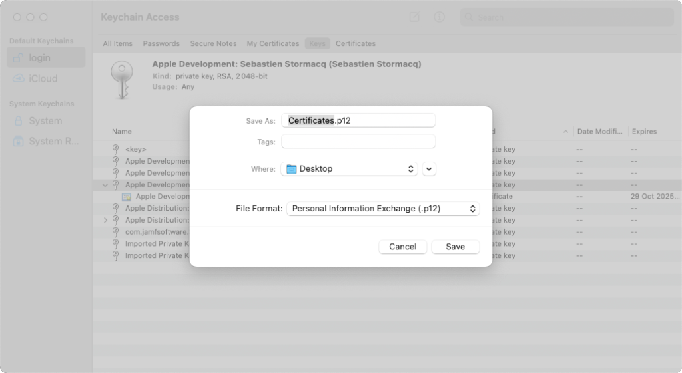The height and width of the screenshot is (373, 682).
Task: Click the Search field in Keychain Access
Action: coord(567,17)
